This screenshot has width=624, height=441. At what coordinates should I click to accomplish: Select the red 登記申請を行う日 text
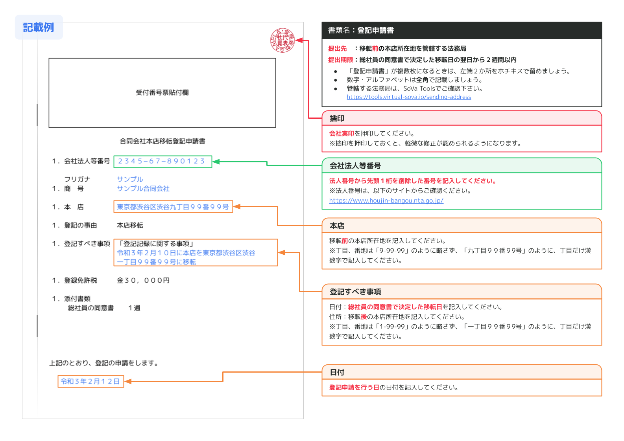tap(354, 388)
